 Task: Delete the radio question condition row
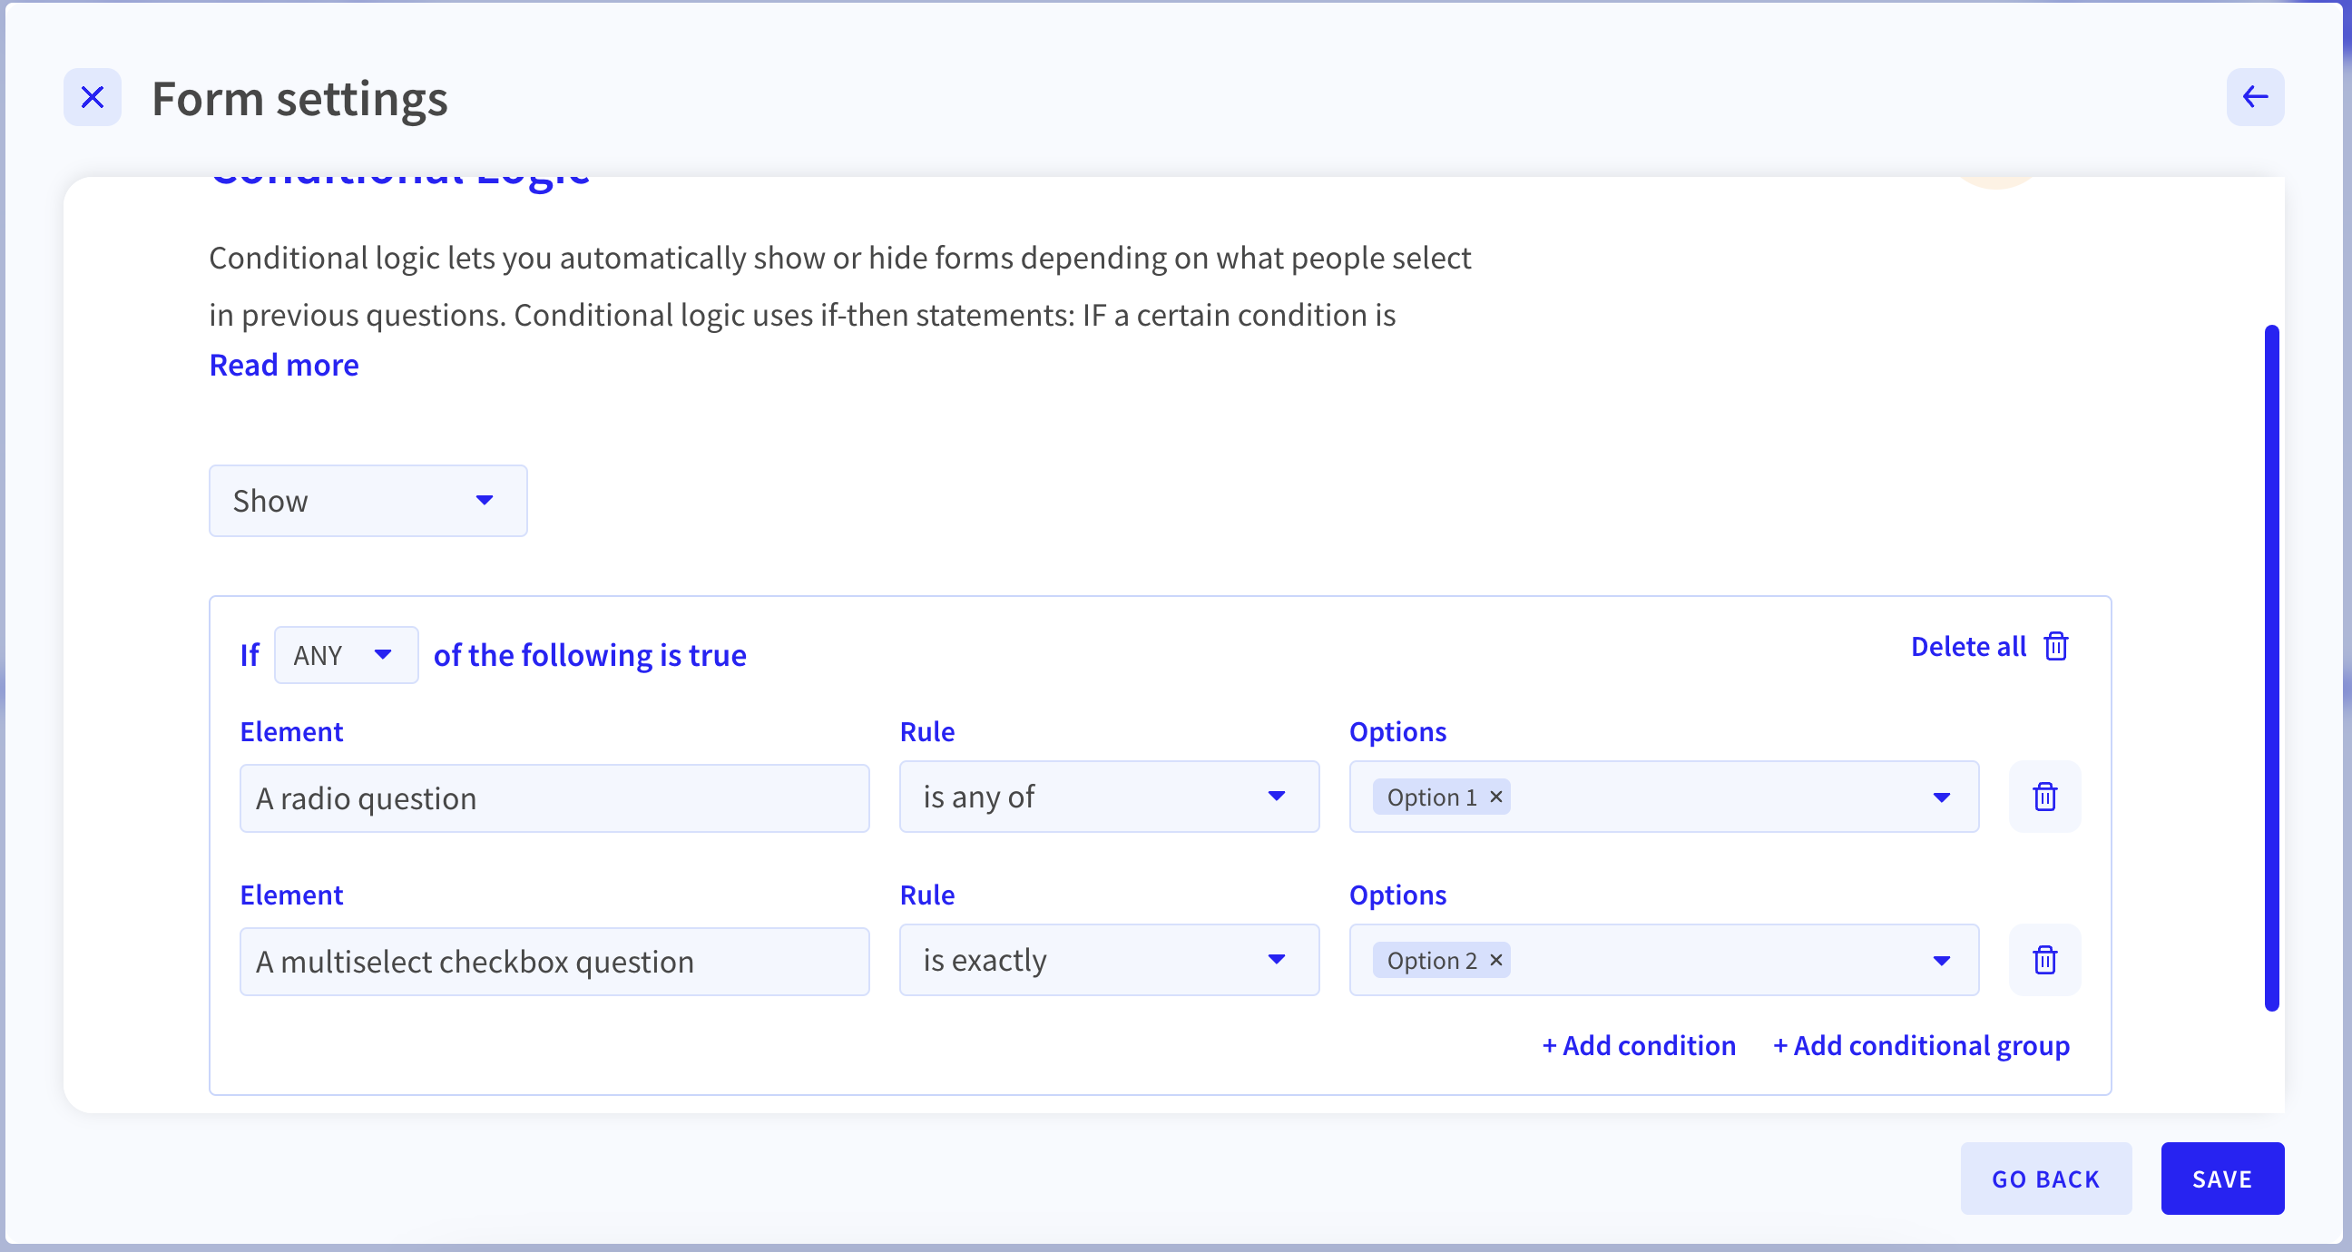[x=2045, y=797]
